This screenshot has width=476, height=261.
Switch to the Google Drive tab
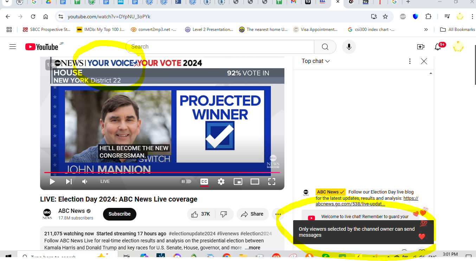pos(48,2)
